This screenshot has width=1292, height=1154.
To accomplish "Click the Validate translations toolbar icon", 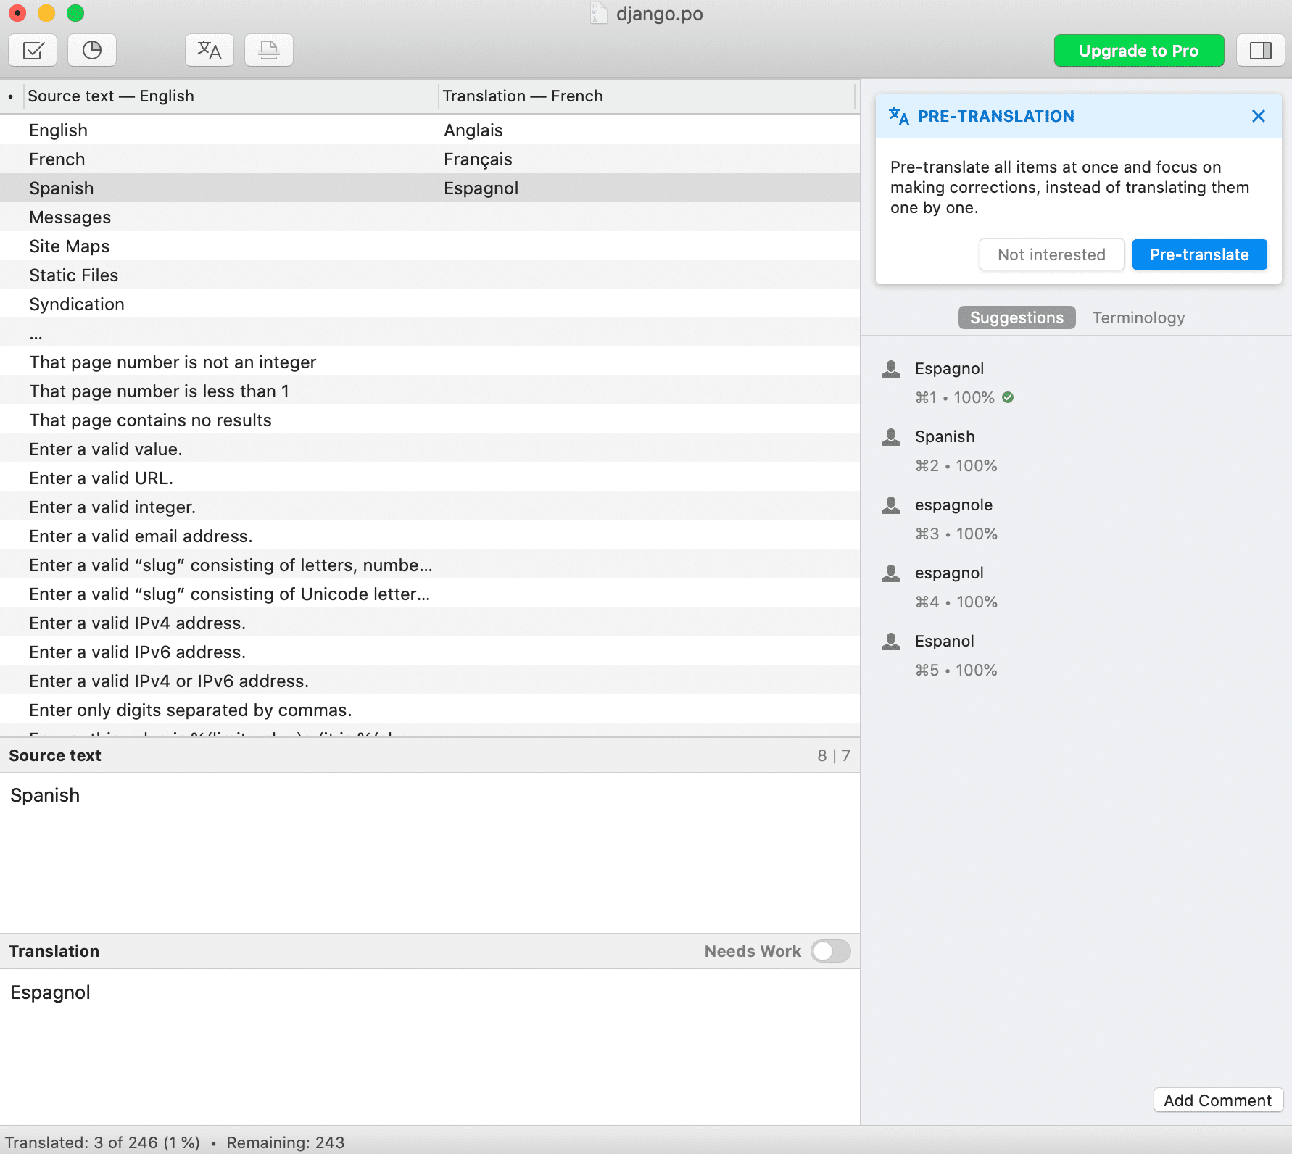I will (33, 50).
